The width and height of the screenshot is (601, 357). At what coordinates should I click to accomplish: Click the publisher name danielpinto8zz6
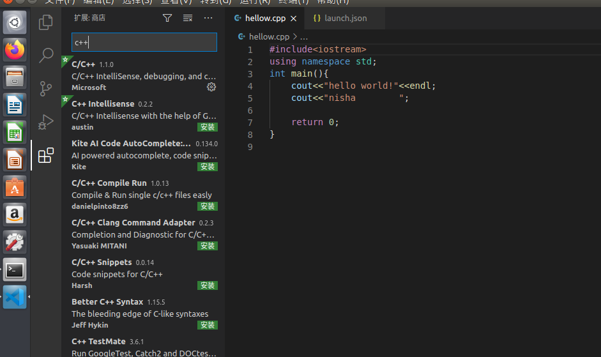100,206
